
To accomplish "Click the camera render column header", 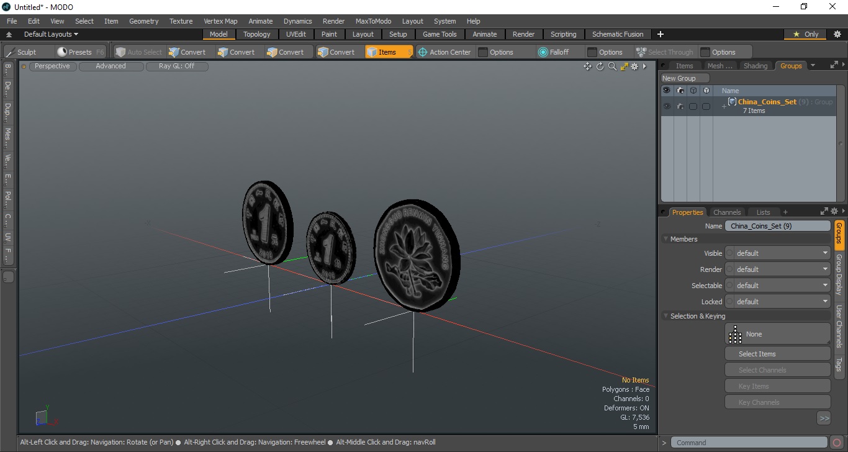I will [x=680, y=91].
